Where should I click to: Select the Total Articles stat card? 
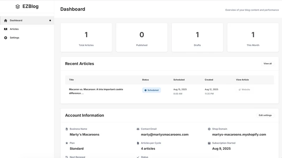[86, 38]
